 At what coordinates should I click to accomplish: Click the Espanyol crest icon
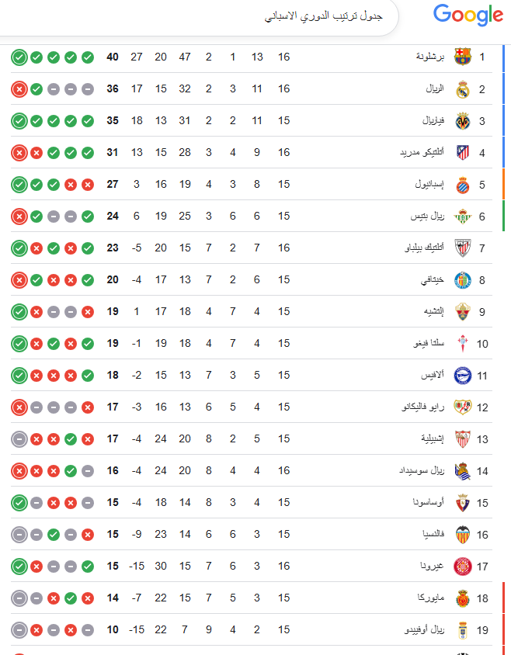point(462,184)
